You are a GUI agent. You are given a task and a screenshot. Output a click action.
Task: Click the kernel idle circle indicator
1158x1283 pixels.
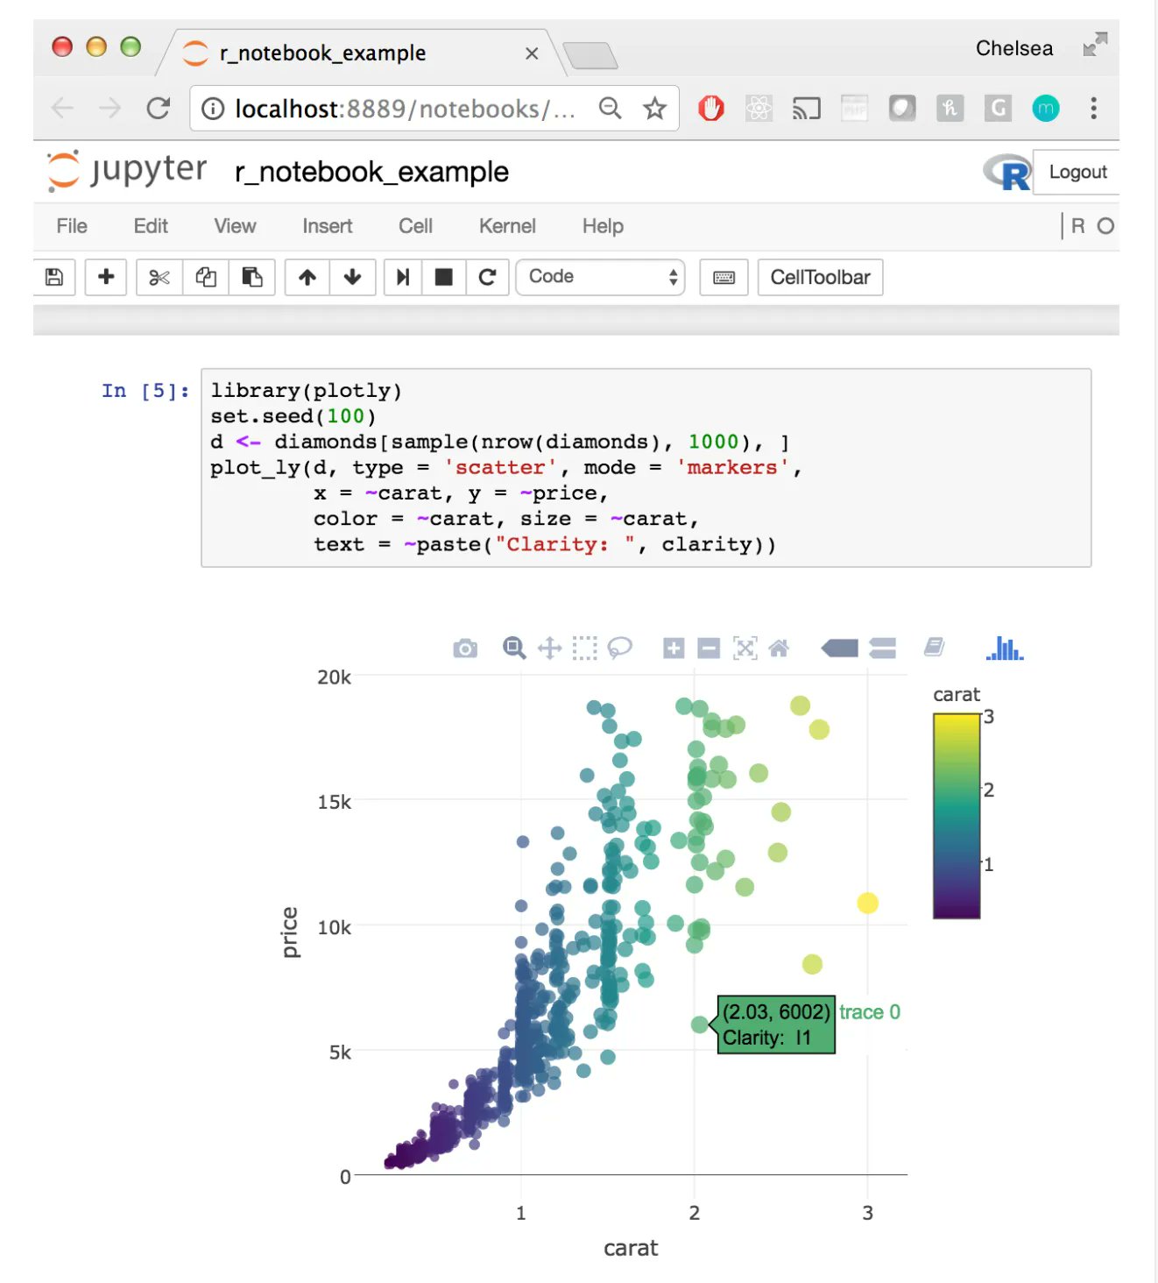1105,226
